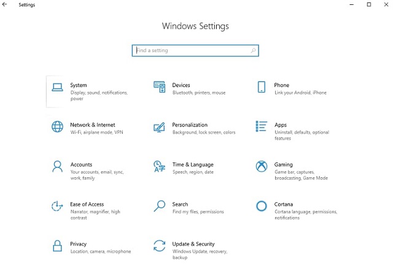Image resolution: width=393 pixels, height=279 pixels.
Task: Choose Ease of Access title
Action: (87, 204)
